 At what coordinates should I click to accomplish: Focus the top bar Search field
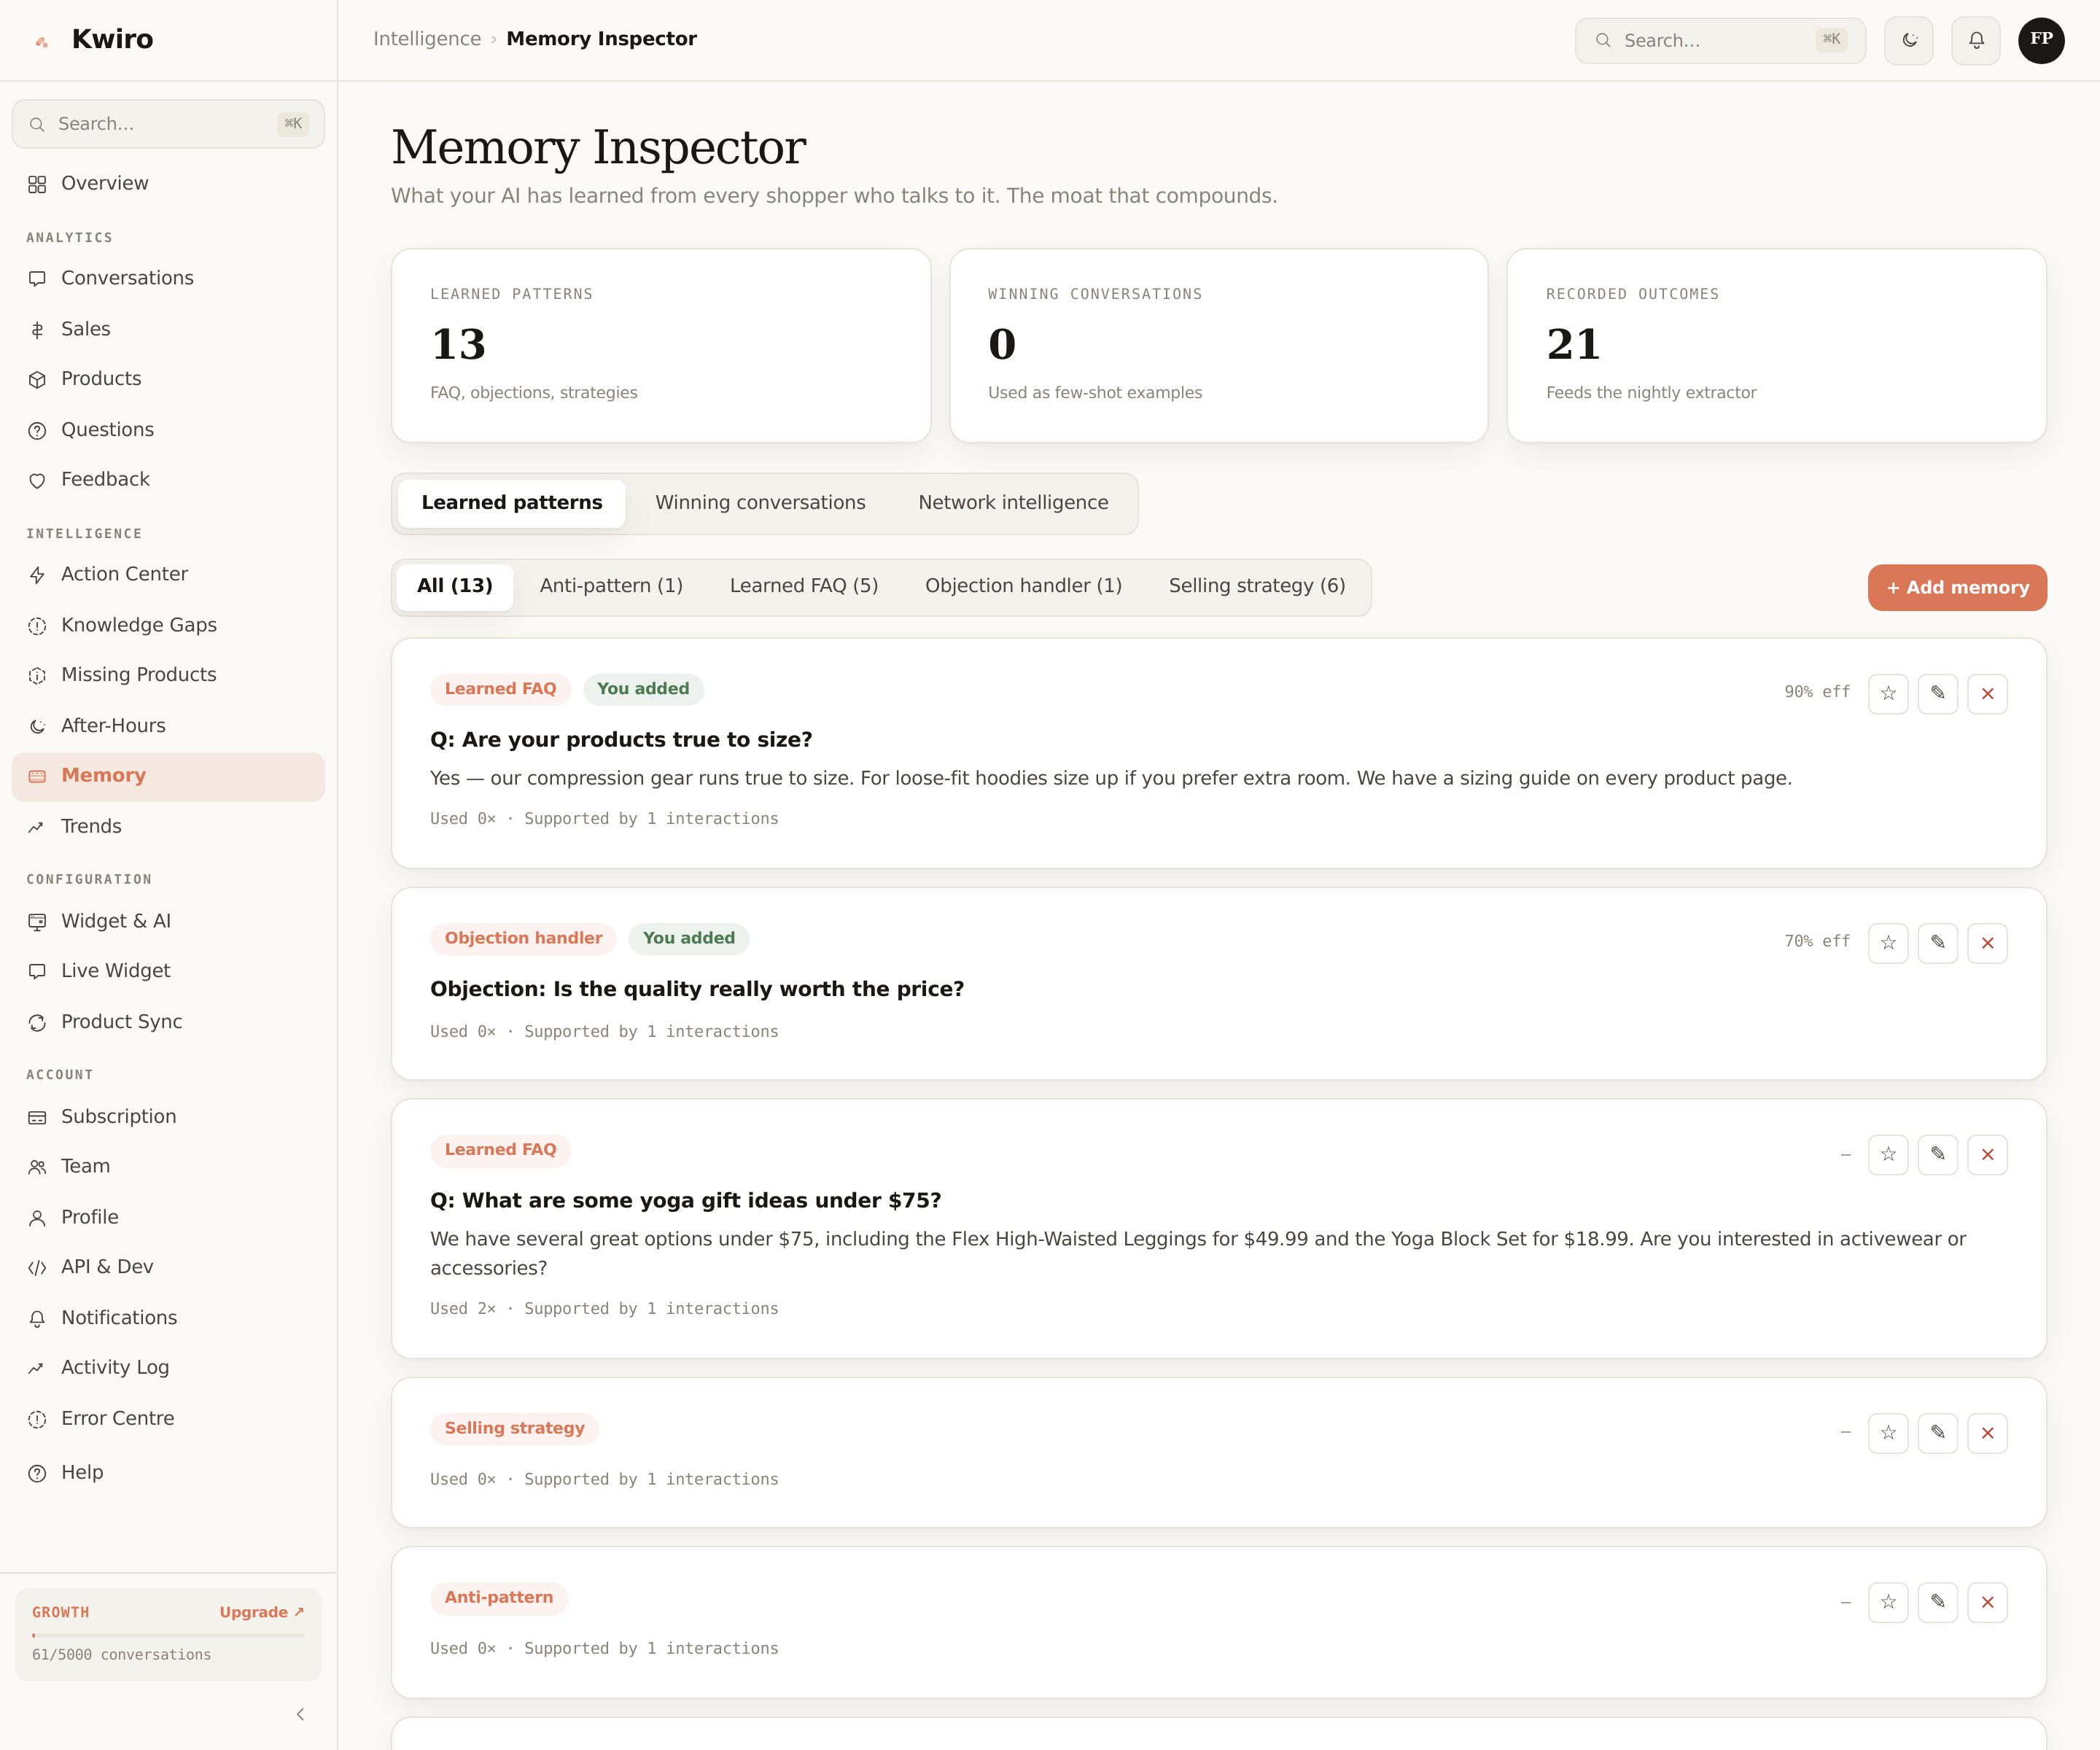(x=1720, y=41)
